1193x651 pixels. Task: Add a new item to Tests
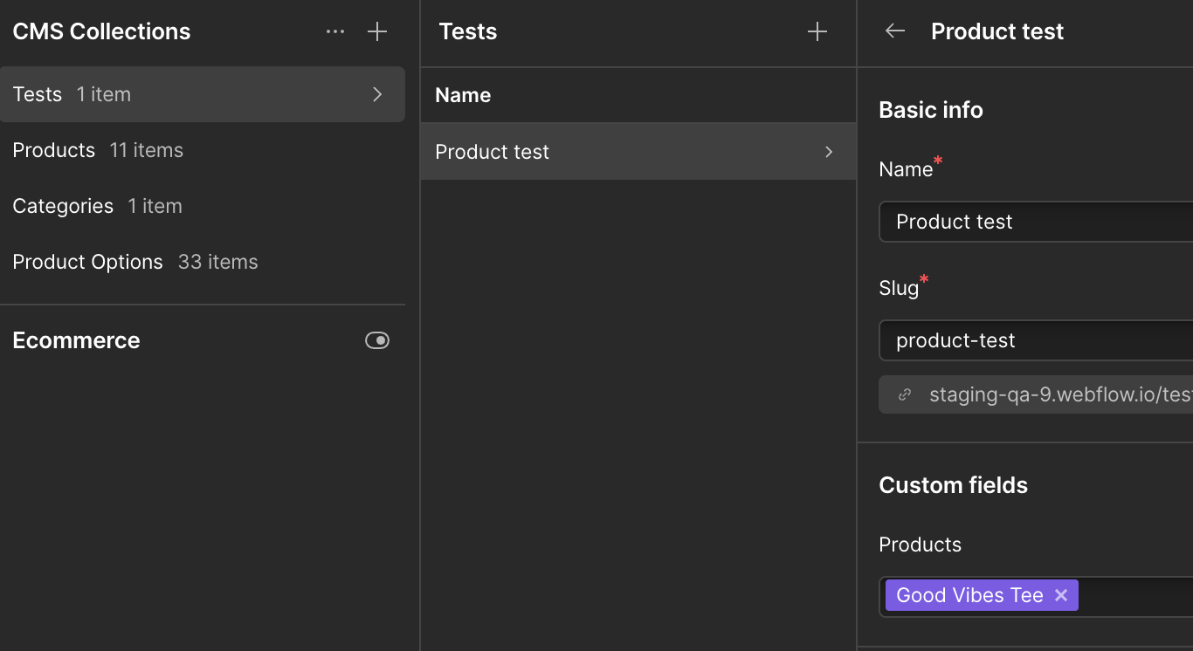(817, 32)
